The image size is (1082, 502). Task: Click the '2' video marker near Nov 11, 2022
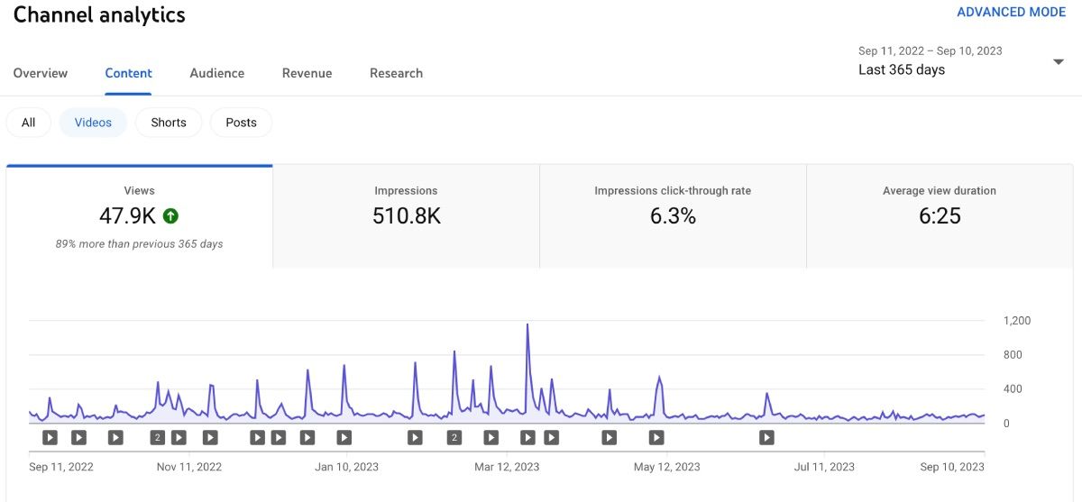158,438
